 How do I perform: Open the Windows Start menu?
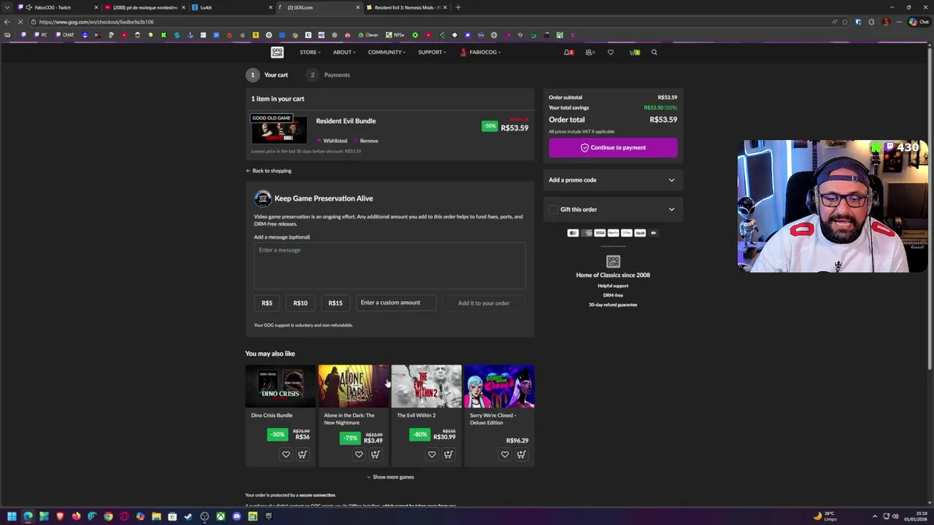[x=12, y=516]
